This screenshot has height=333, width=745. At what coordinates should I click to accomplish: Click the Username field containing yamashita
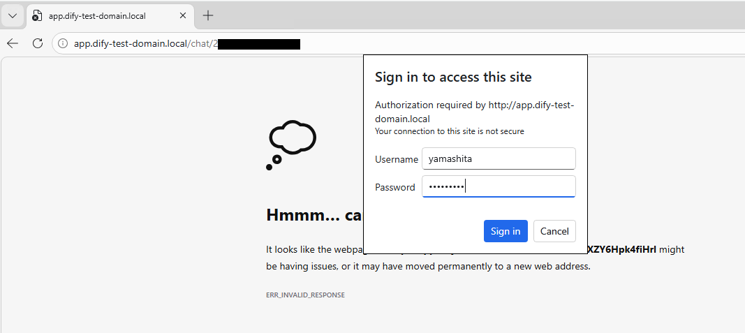coord(499,158)
